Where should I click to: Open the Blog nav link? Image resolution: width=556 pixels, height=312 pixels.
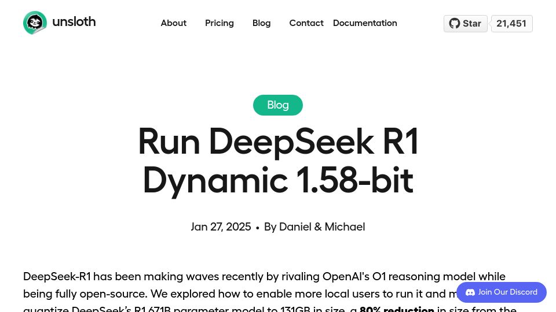[261, 23]
